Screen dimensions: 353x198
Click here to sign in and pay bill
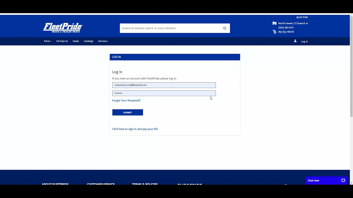point(135,129)
